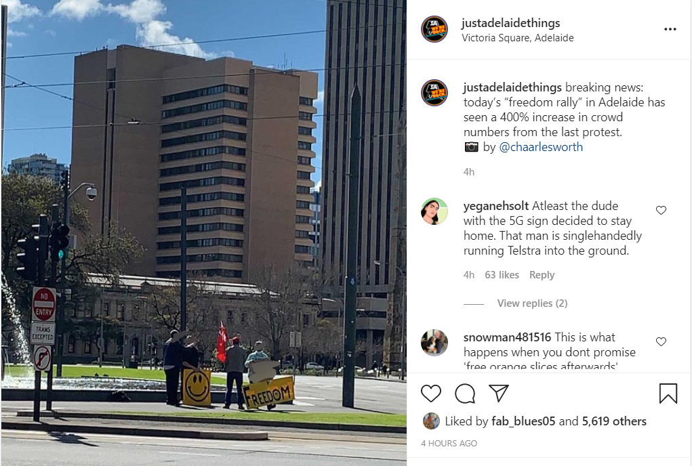692x466 pixels.
Task: Open the comment bubble icon
Action: [465, 394]
